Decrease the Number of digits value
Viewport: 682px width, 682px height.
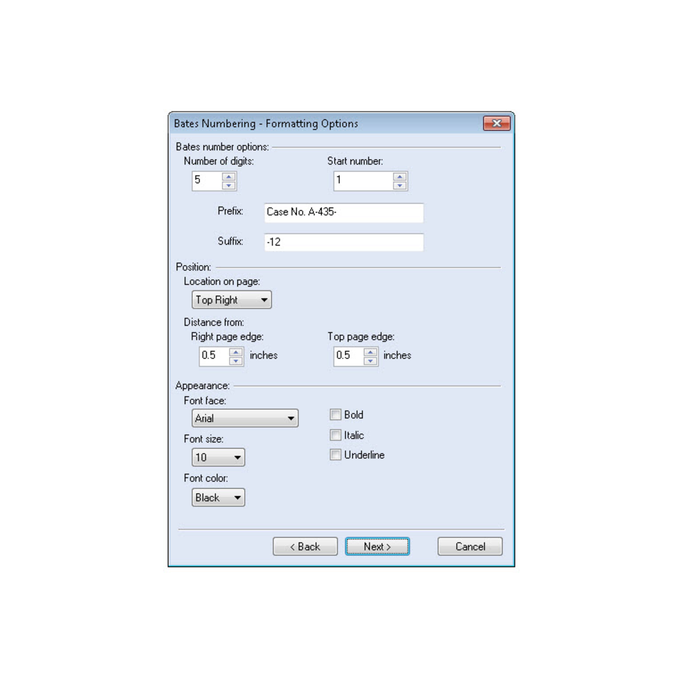[x=229, y=185]
